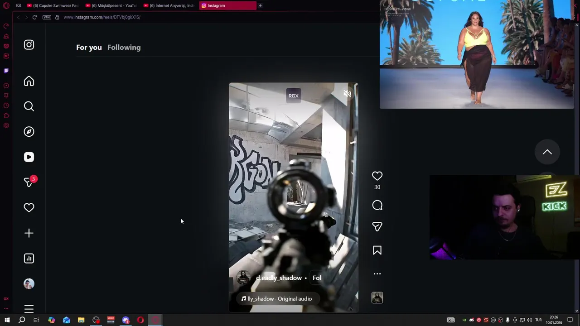Open Task View in taskbar
Viewport: 580px width, 326px height.
[36, 320]
